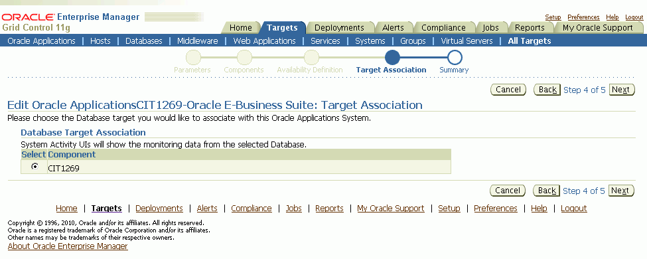Click CIT1269 component name text

coord(64,169)
